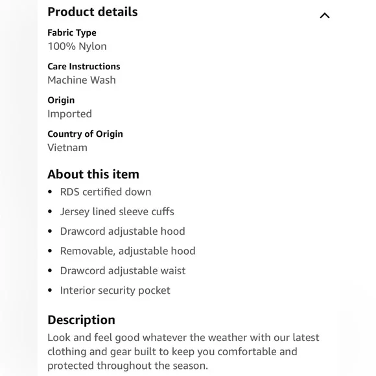Viewport: 376px width, 376px height.
Task: Click the description paragraph starting with Look and feel
Action: (183, 352)
